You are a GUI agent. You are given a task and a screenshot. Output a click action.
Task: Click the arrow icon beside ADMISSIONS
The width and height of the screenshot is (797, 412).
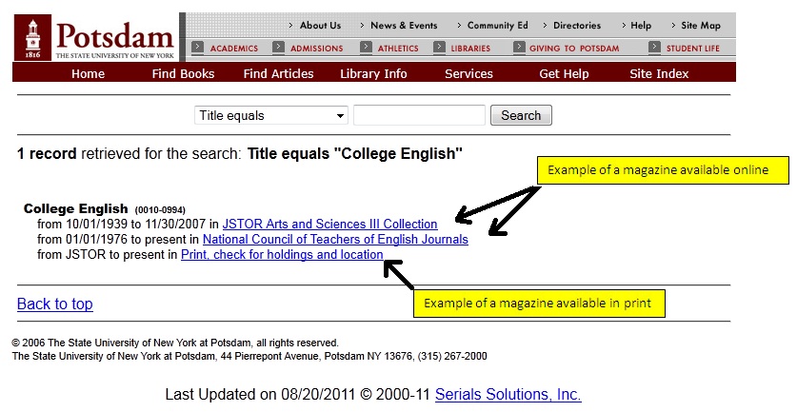coord(278,48)
